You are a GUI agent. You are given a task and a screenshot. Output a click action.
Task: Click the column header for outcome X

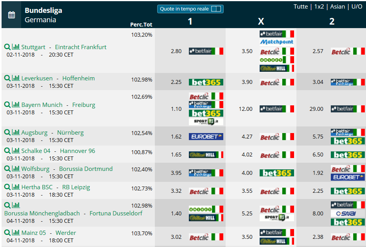[261, 21]
